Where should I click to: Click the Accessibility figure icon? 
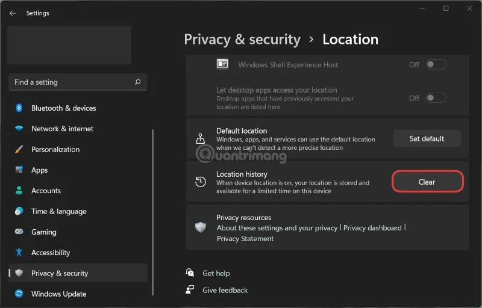coord(19,252)
